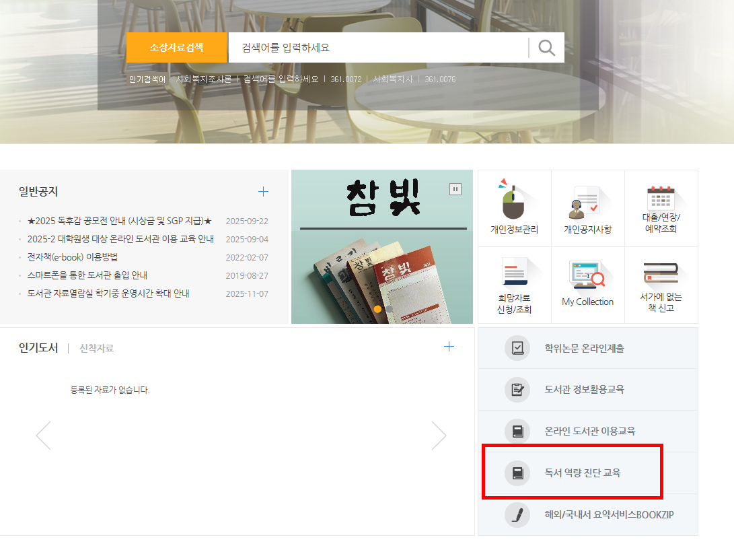734x548 pixels.
Task: Switch to 신착자료 tab
Action: click(x=96, y=348)
